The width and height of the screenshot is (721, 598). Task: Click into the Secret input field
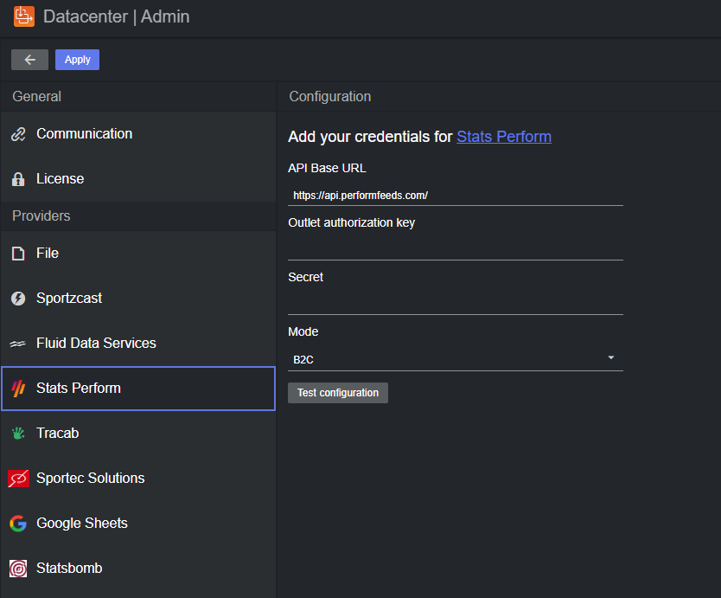[455, 303]
